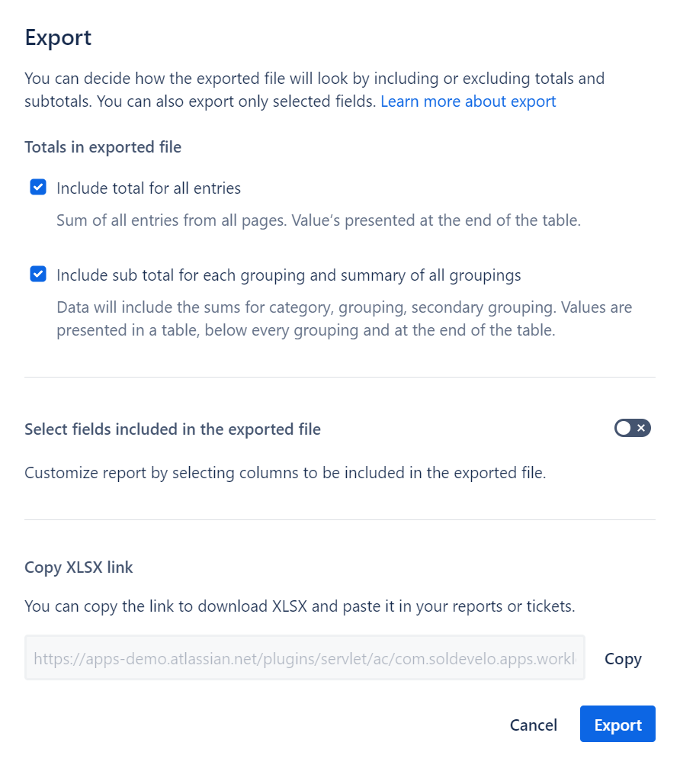Click the 'Sum of all entries from all pages' description
Image resolution: width=680 pixels, height=765 pixels.
pos(319,220)
